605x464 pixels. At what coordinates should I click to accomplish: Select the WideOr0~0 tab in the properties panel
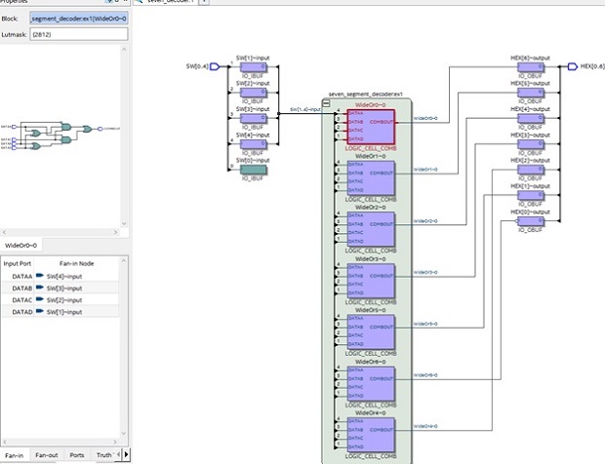point(21,245)
